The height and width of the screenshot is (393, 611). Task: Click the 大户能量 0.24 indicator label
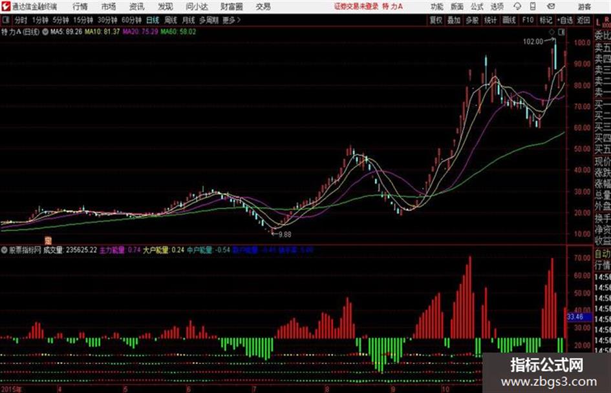click(164, 250)
